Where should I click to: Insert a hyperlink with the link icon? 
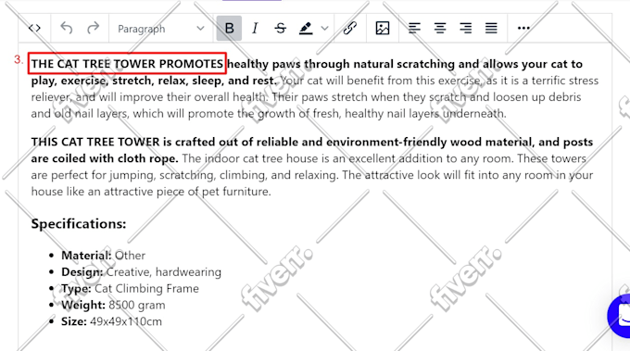pos(350,28)
